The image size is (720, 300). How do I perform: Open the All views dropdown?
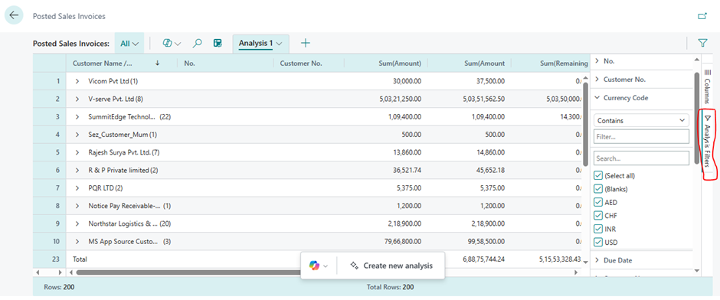tap(129, 44)
